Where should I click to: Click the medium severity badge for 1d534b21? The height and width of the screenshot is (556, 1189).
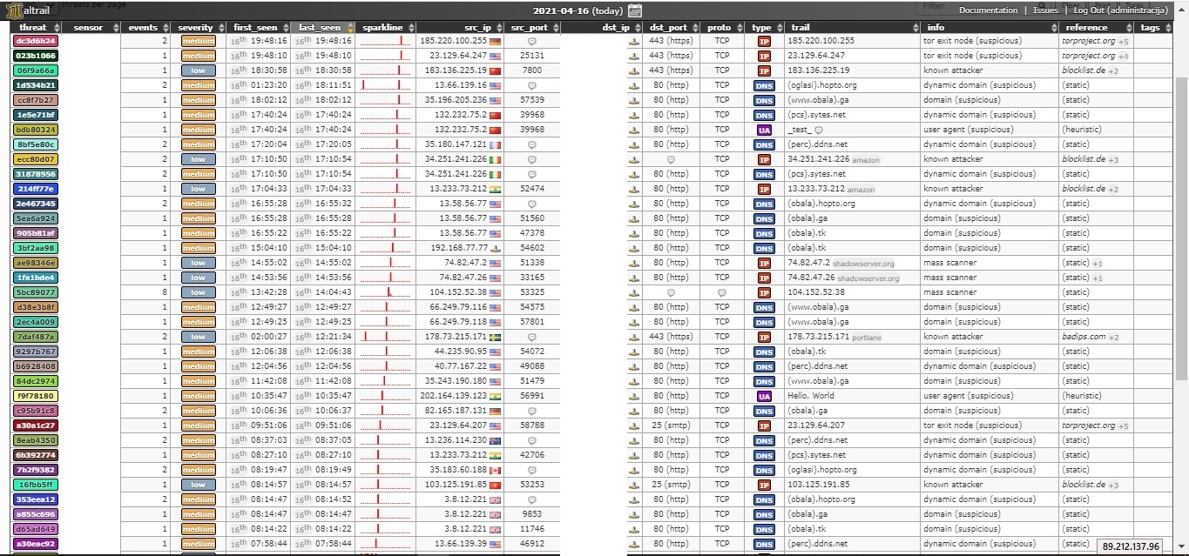198,85
